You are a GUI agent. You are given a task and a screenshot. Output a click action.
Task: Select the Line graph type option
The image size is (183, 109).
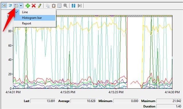pyautogui.click(x=35, y=12)
